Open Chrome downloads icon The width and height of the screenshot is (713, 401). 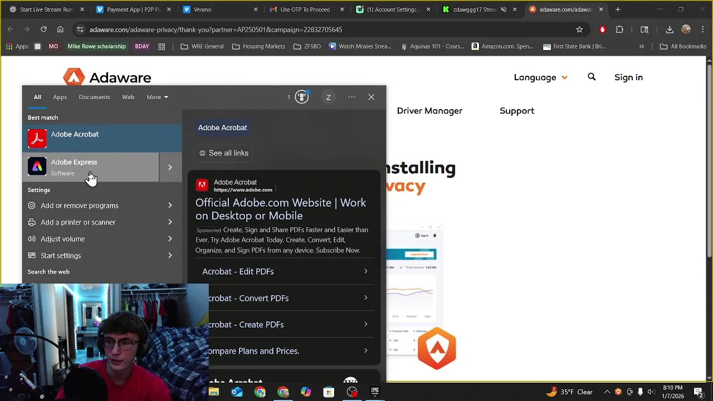click(x=670, y=30)
